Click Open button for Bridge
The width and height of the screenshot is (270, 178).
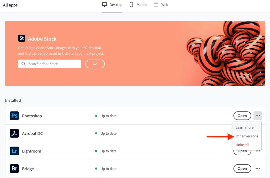(242, 169)
